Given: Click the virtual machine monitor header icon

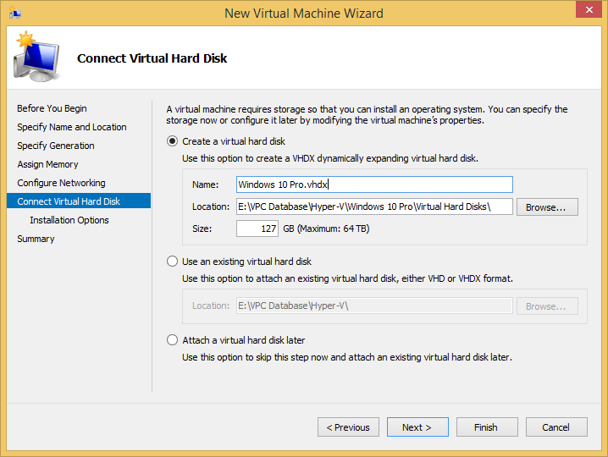Looking at the screenshot, I should [x=36, y=58].
